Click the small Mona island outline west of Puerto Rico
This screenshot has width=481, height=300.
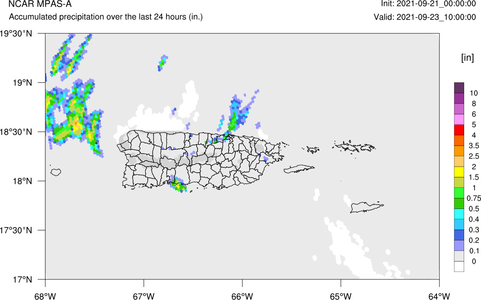click(x=56, y=172)
